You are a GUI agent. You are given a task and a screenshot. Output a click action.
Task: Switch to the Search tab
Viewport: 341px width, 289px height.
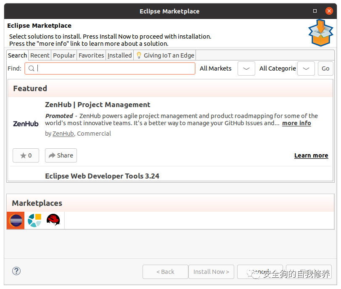coord(17,55)
